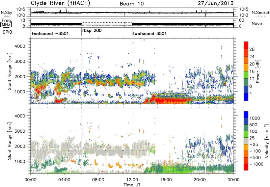Click the 'Freq. [MHz]' axis label

coord(6,23)
